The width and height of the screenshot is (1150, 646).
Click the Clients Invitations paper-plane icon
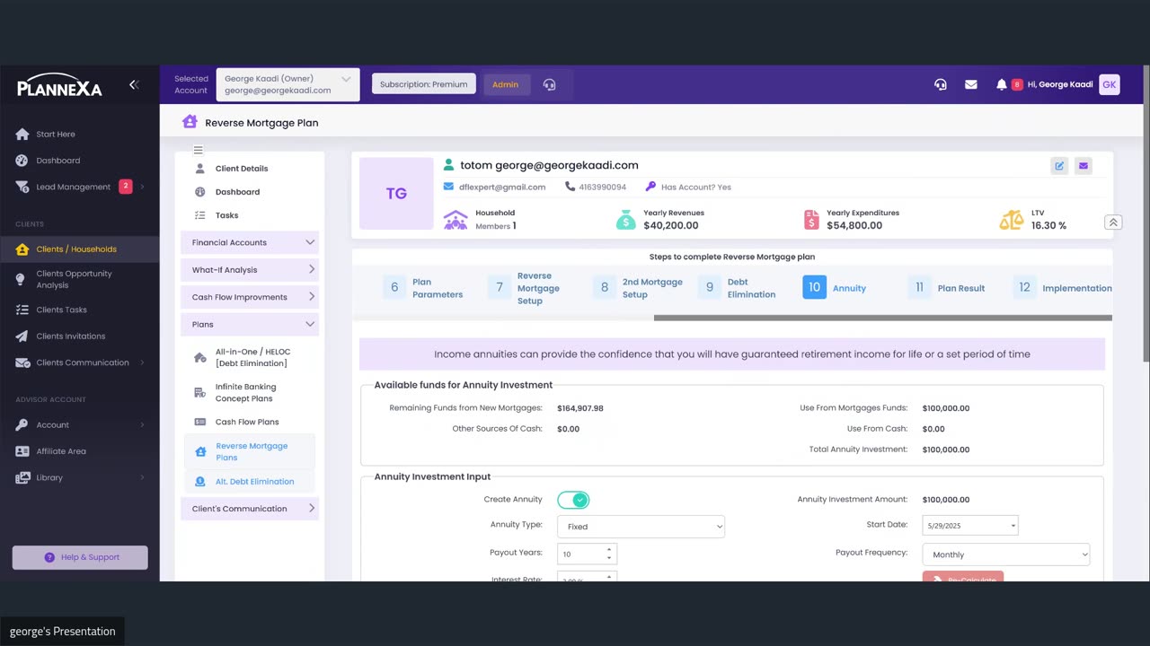(x=22, y=336)
